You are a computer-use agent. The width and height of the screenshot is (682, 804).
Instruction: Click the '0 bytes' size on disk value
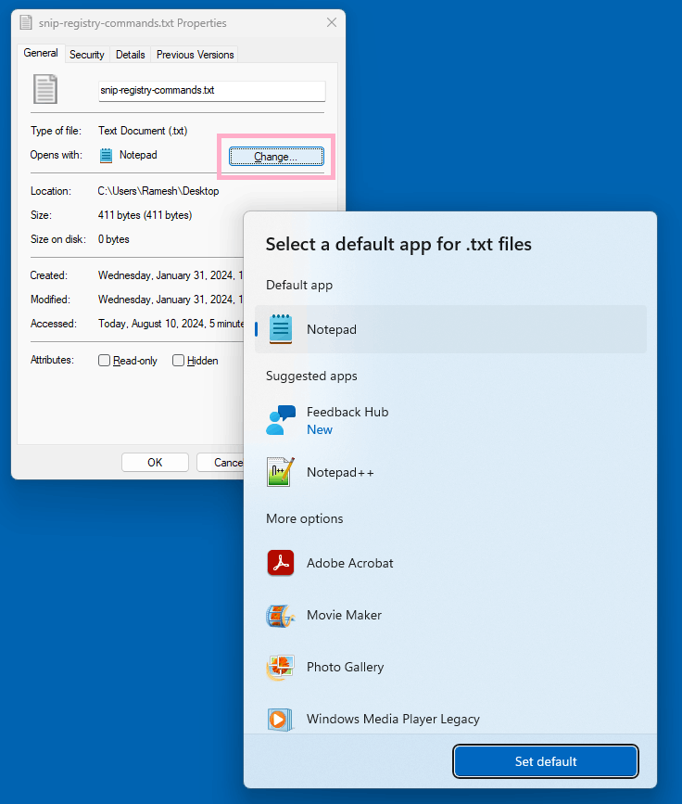[x=114, y=239]
